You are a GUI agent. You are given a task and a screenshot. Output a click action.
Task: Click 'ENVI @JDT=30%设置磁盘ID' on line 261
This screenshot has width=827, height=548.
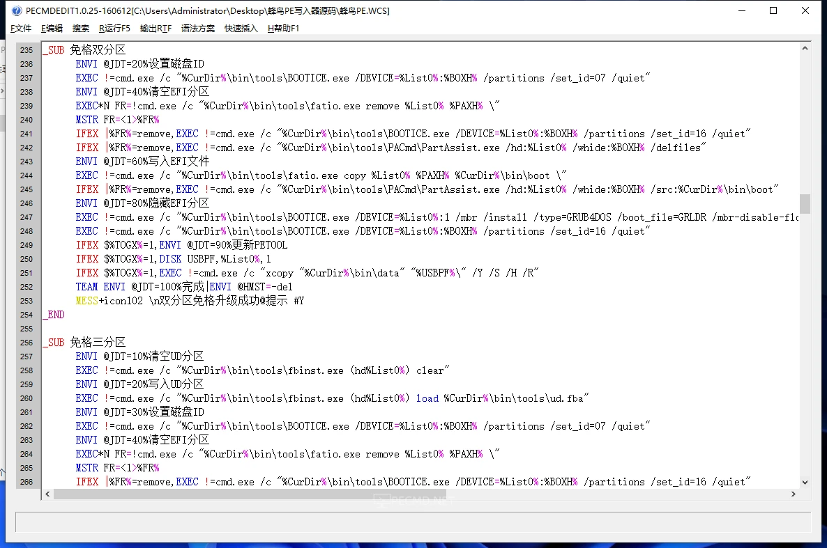139,412
